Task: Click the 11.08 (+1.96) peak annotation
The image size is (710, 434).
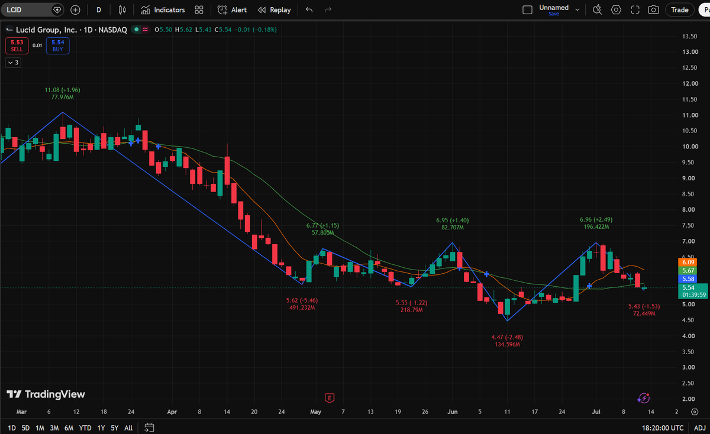Action: point(62,90)
